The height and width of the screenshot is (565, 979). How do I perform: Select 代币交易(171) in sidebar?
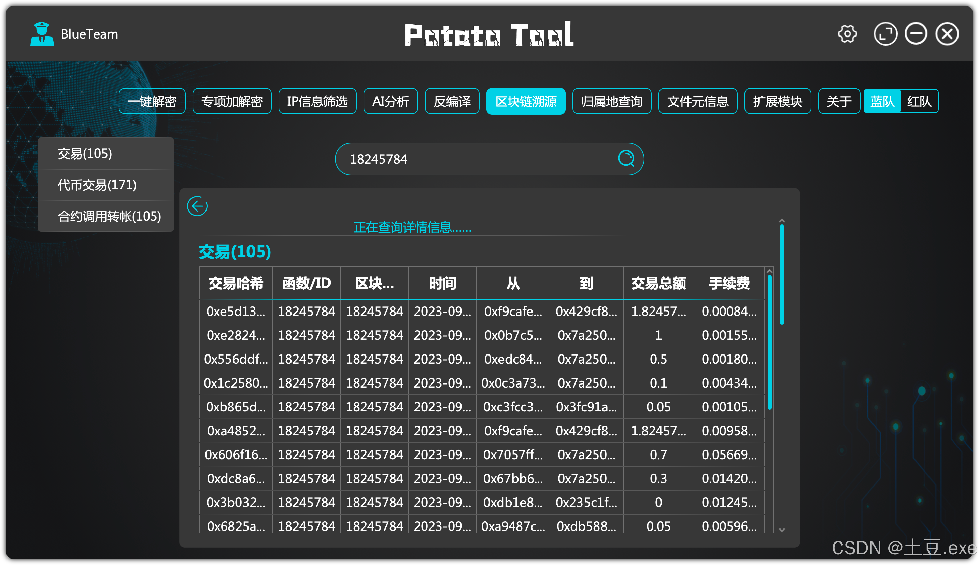[97, 185]
